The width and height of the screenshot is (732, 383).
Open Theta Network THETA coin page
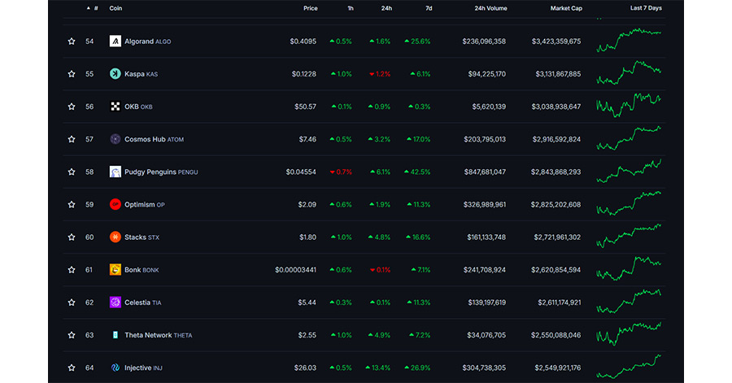tap(159, 335)
